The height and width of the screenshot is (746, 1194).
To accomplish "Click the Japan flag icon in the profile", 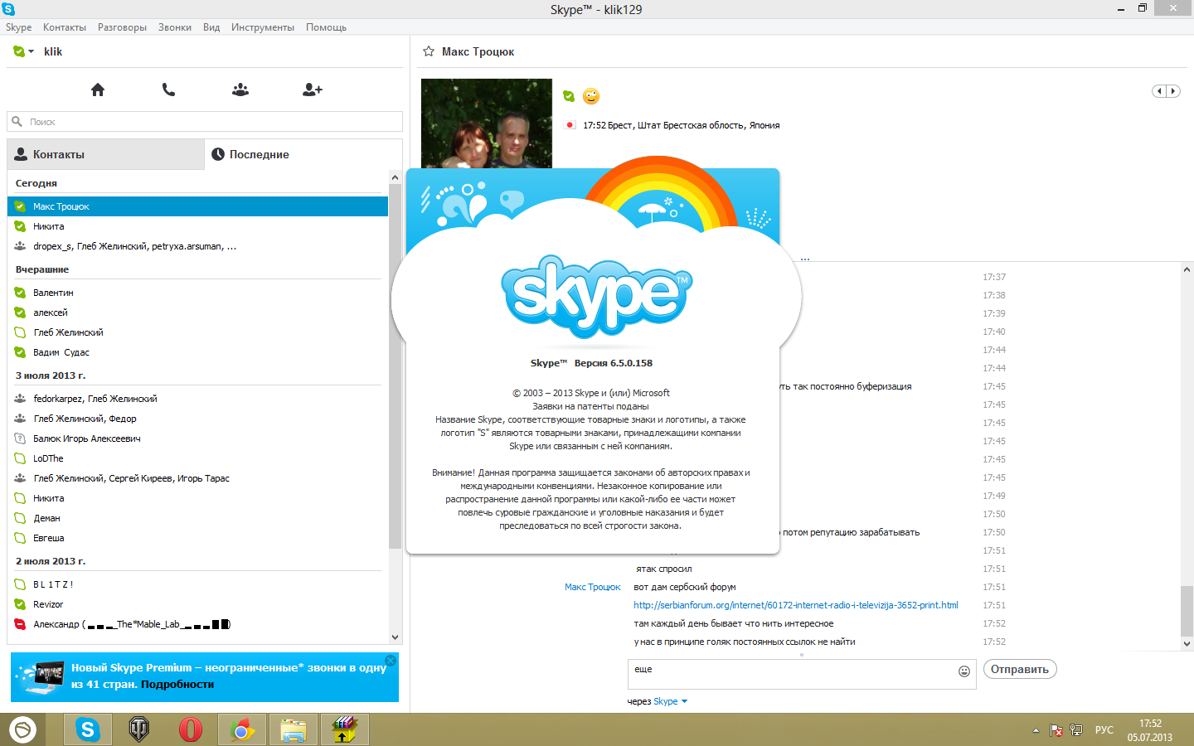I will (x=570, y=125).
